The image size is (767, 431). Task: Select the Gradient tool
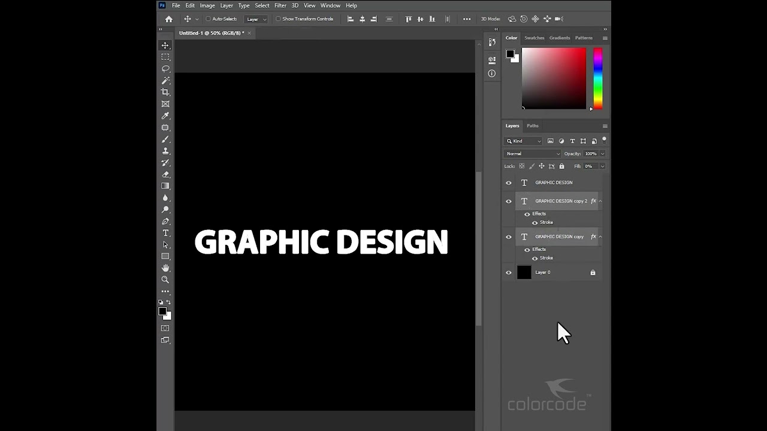[x=165, y=186]
